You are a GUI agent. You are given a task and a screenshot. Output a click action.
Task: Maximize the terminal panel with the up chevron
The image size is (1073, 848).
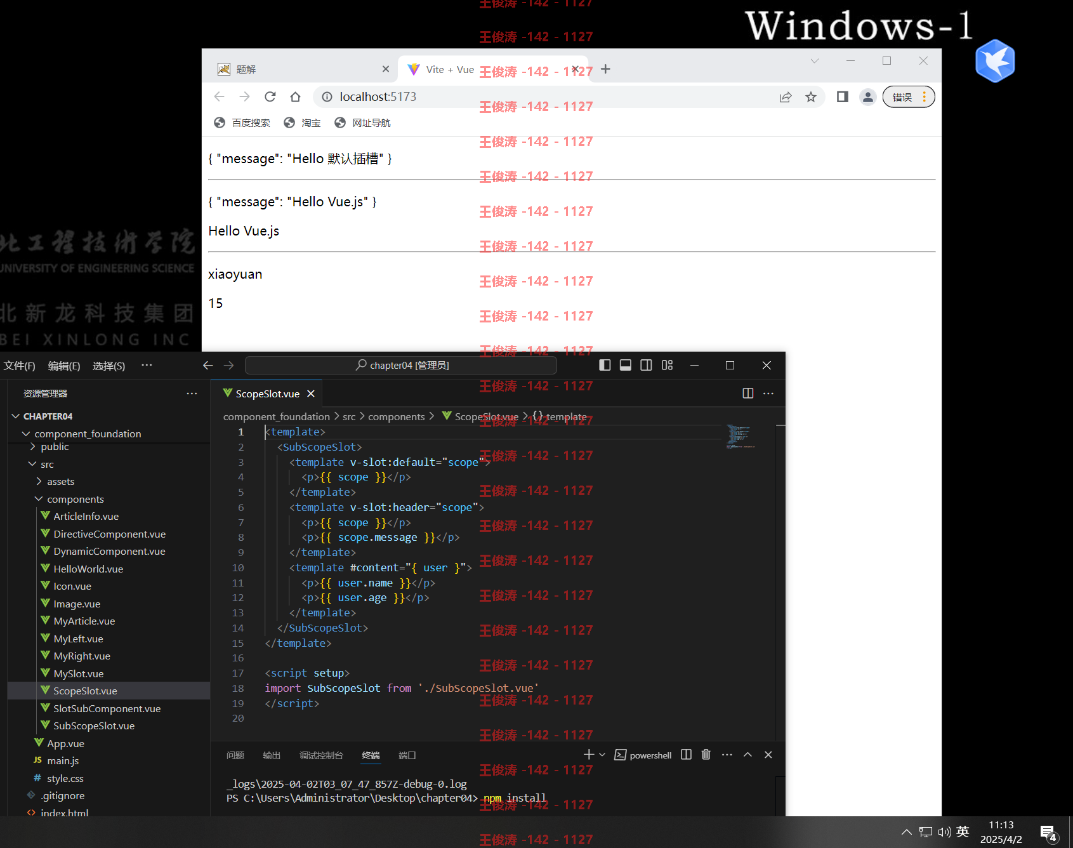click(747, 755)
